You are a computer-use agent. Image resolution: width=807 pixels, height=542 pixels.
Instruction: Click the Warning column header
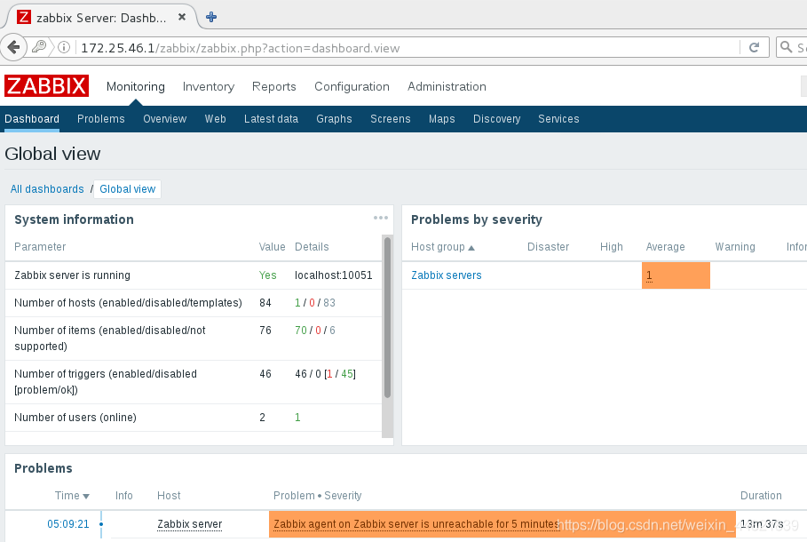(735, 247)
